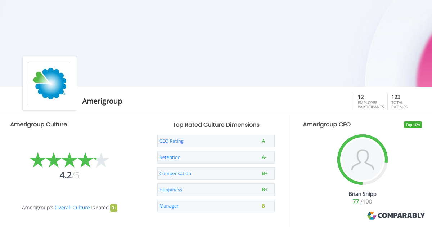432x227 pixels.
Task: Open the Manager dimension
Action: tap(216, 206)
